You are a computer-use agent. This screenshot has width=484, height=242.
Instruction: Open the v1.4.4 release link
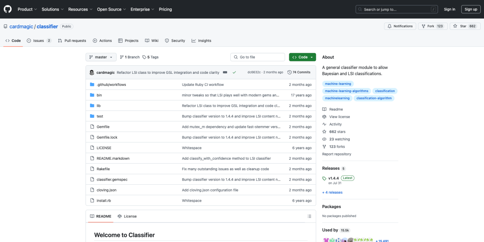(333, 178)
